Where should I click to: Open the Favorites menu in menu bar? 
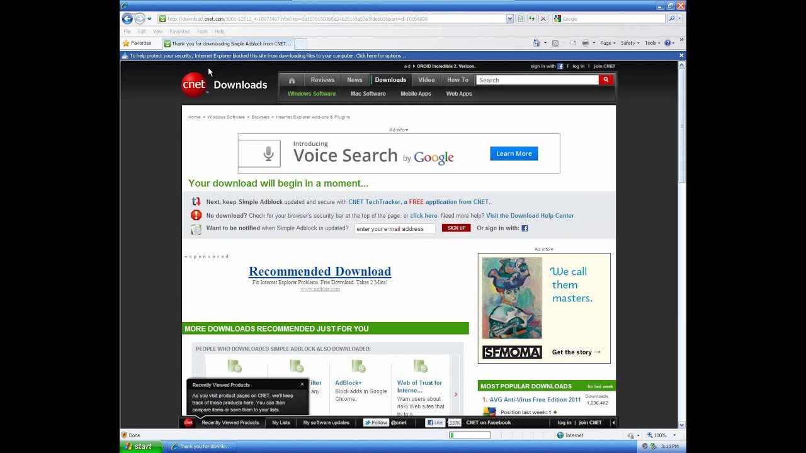(179, 31)
